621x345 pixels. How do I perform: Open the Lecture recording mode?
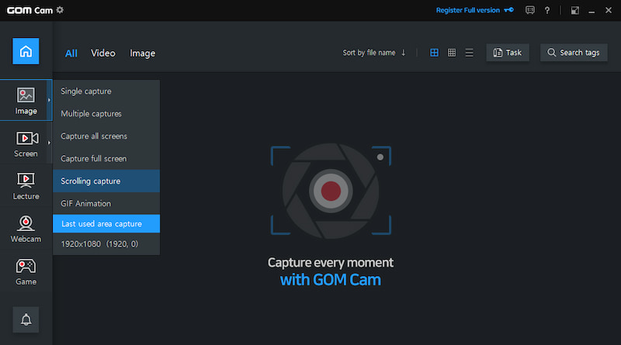click(26, 186)
